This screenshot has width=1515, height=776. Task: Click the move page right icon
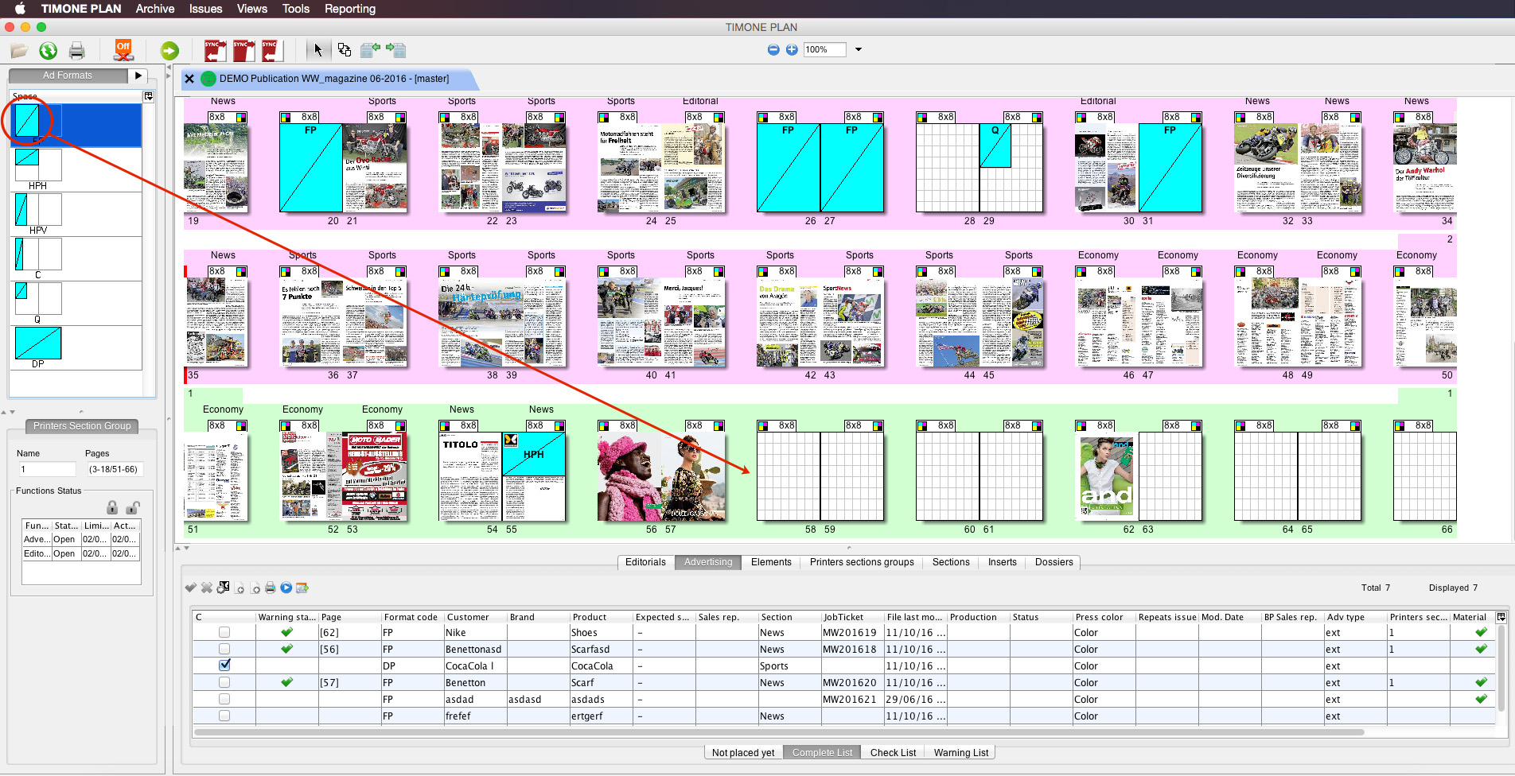click(x=396, y=50)
